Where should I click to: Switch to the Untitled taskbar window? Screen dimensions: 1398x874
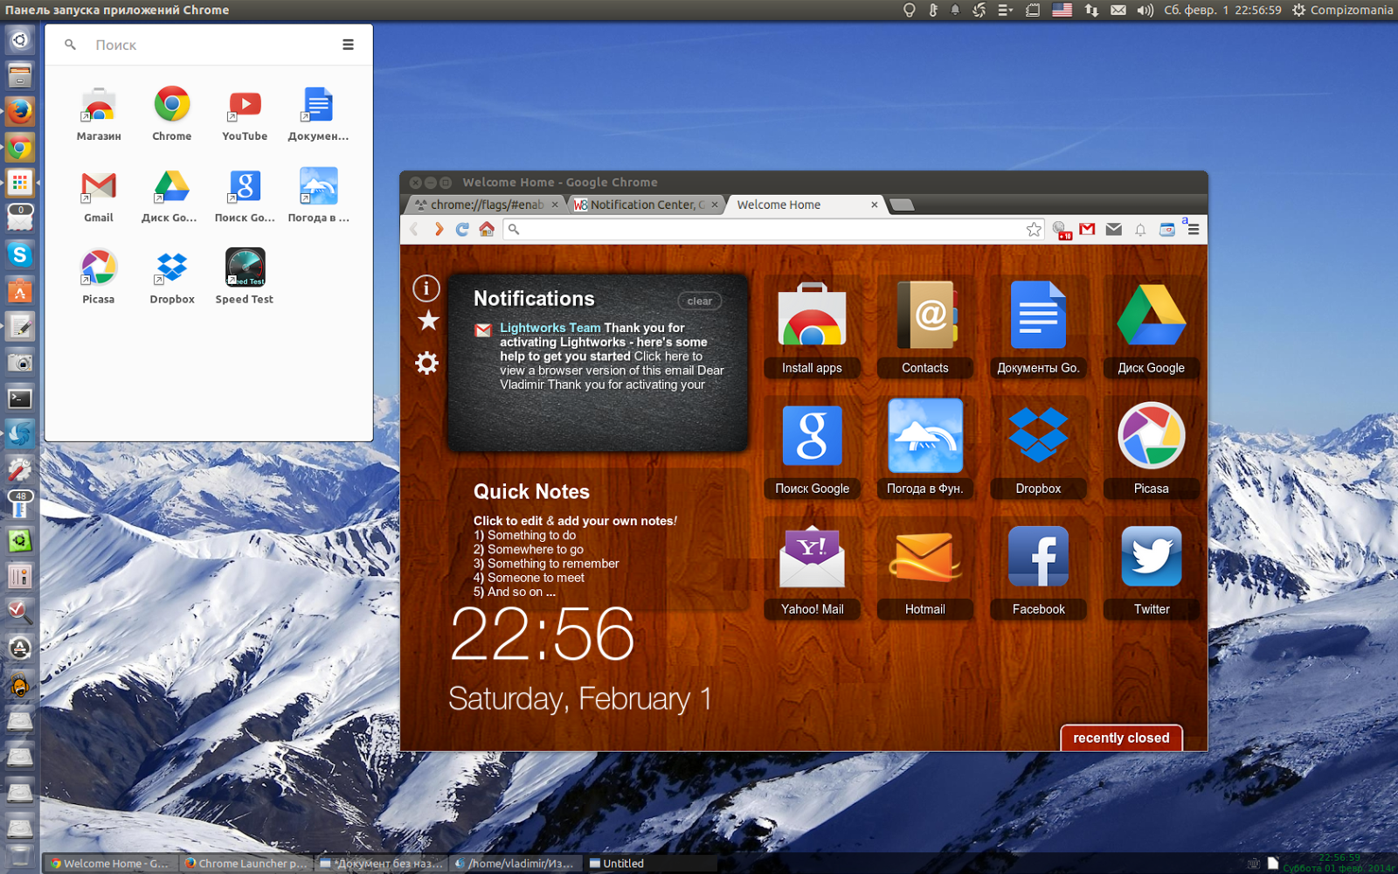coord(651,864)
